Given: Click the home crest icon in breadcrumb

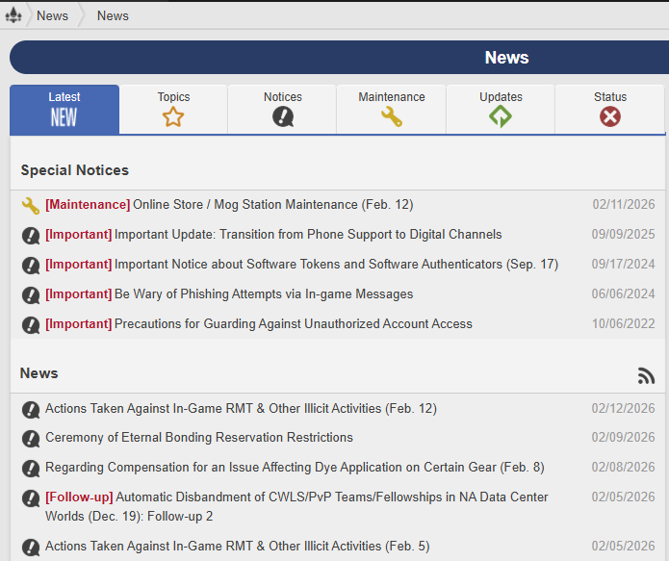Looking at the screenshot, I should pyautogui.click(x=13, y=15).
